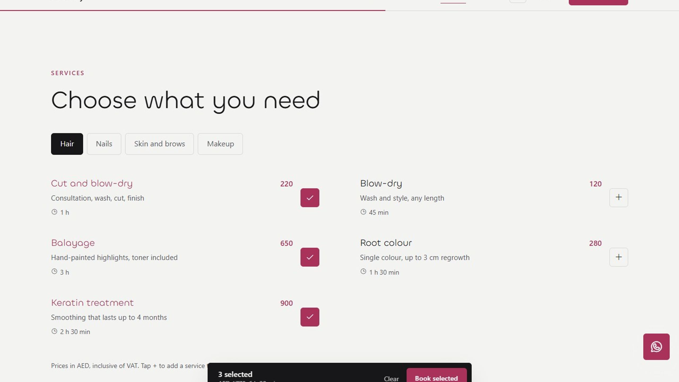Click the 220 price of Cut and blow-dry

pos(286,184)
